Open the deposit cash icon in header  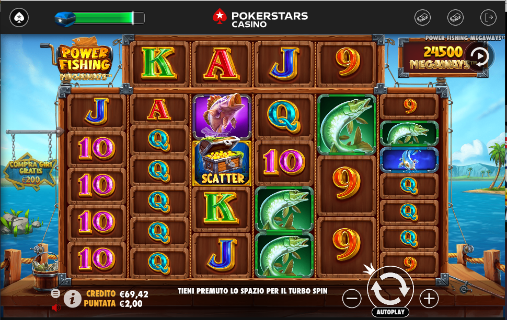click(422, 17)
